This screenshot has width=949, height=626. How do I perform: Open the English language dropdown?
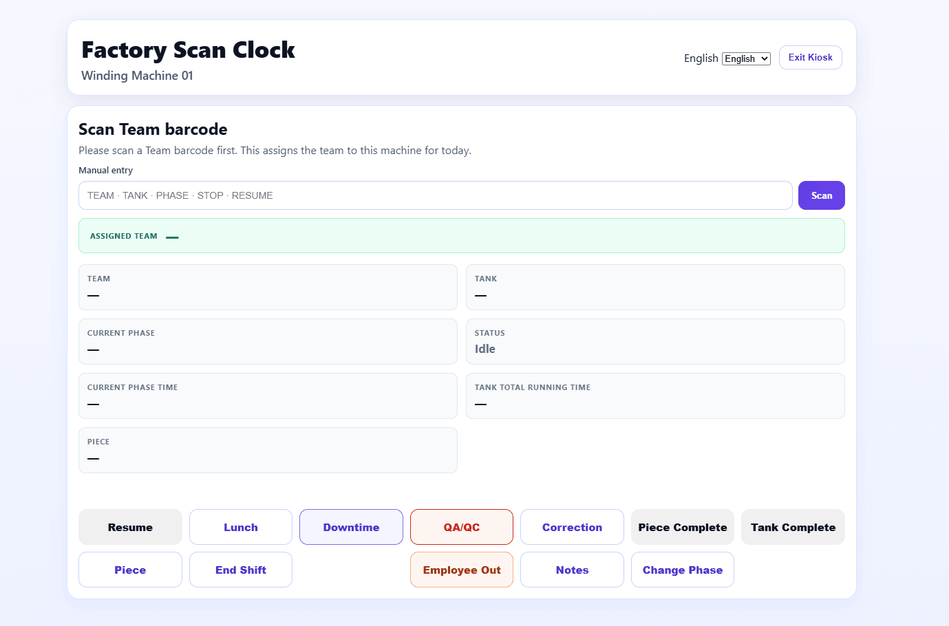pos(746,58)
